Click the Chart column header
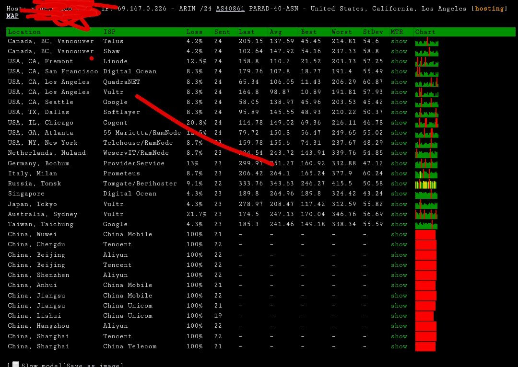The height and width of the screenshot is (367, 518). click(x=425, y=32)
